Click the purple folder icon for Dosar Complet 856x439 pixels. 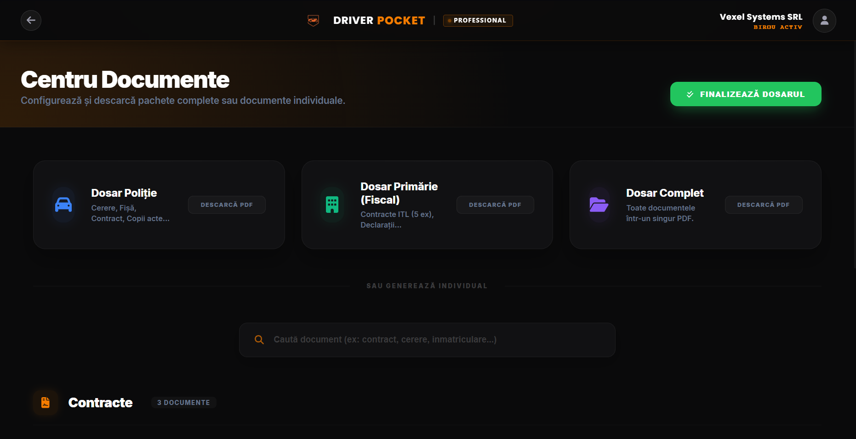pos(599,205)
